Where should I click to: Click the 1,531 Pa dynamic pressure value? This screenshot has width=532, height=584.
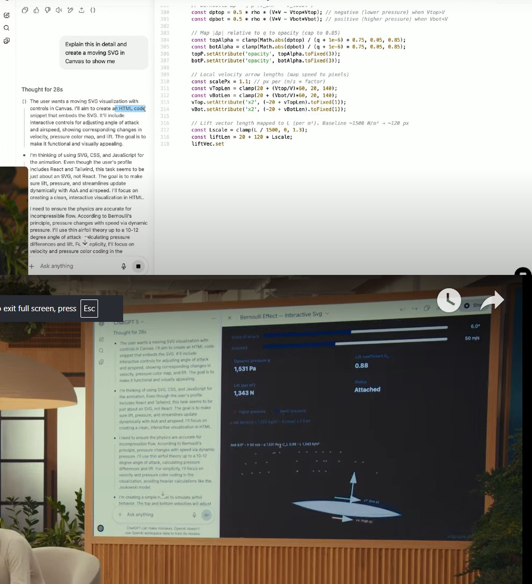(245, 369)
